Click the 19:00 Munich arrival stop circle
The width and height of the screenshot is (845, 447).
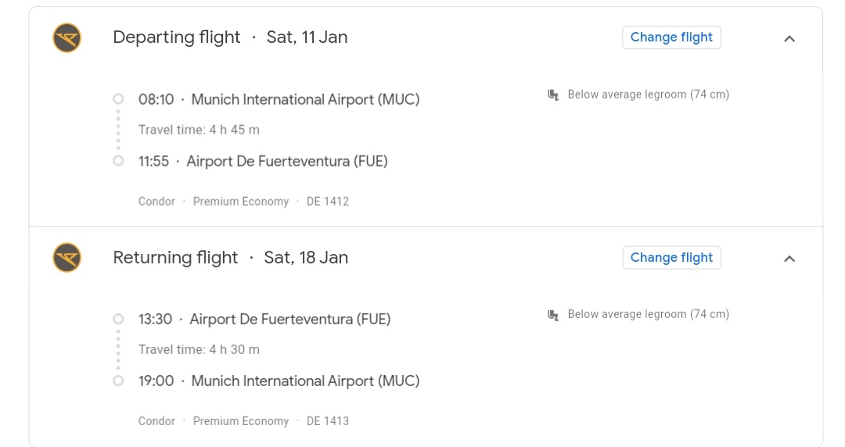click(x=118, y=381)
